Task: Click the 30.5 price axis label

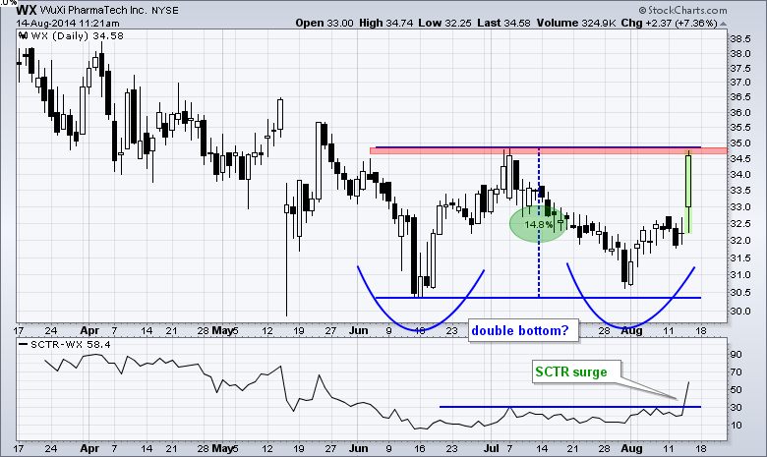Action: (740, 293)
